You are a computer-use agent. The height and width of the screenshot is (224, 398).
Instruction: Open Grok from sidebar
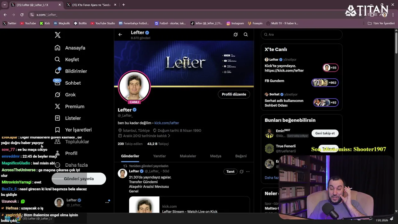click(x=65, y=95)
